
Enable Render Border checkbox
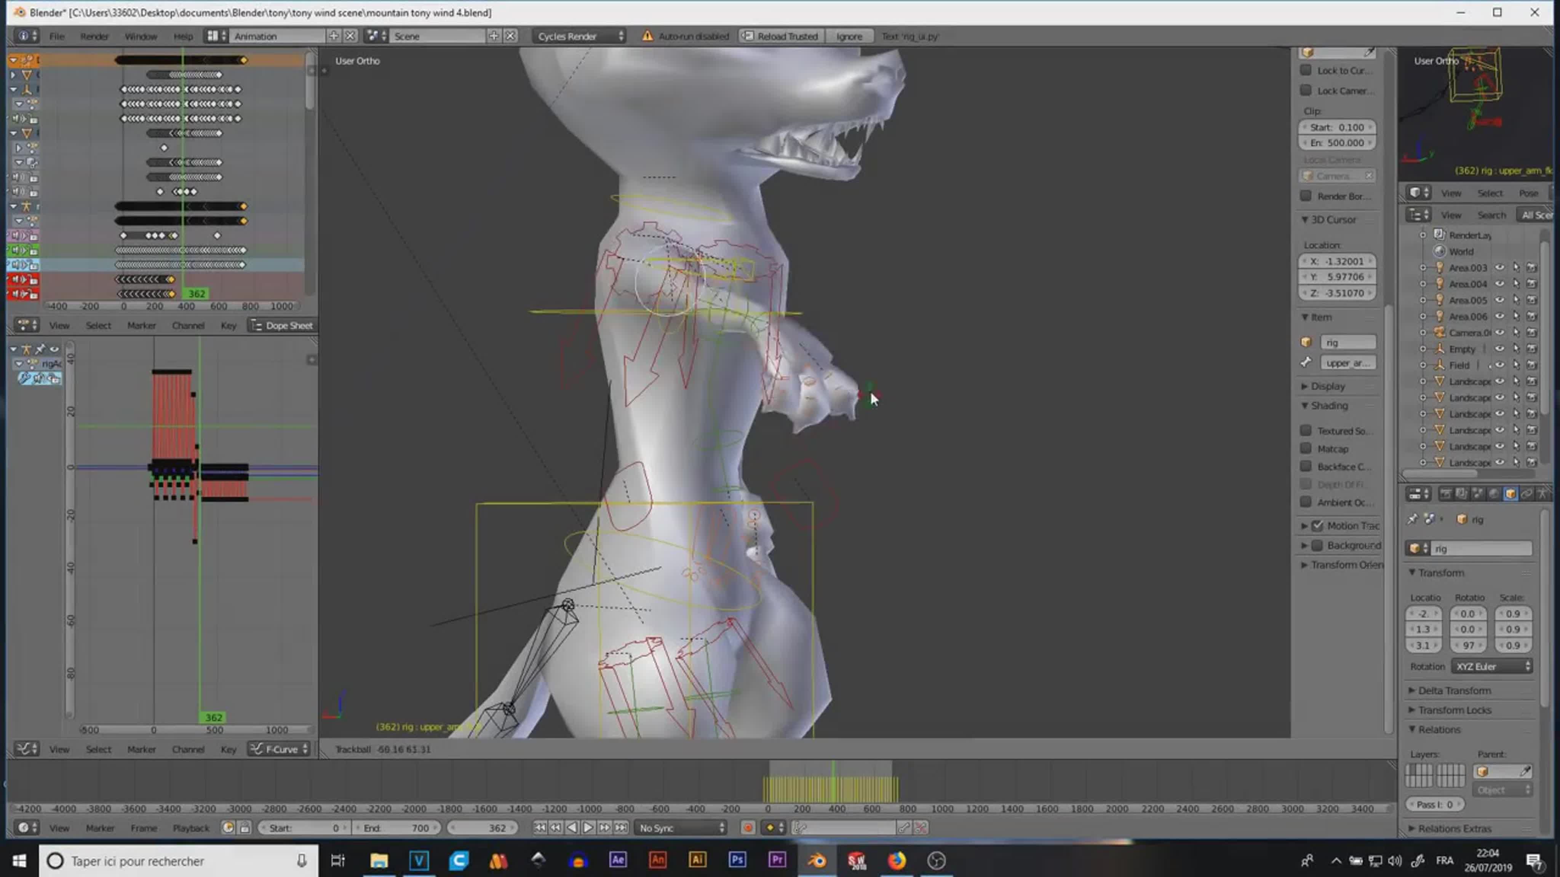tap(1306, 196)
